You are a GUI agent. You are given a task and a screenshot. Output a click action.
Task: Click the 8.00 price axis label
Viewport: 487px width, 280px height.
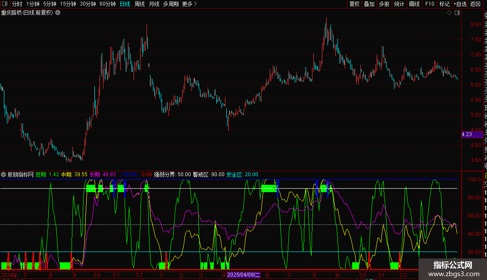(x=475, y=25)
